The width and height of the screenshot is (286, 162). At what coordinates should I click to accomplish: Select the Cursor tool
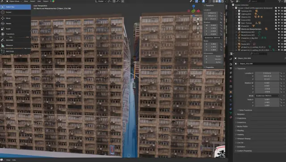(16, 12)
